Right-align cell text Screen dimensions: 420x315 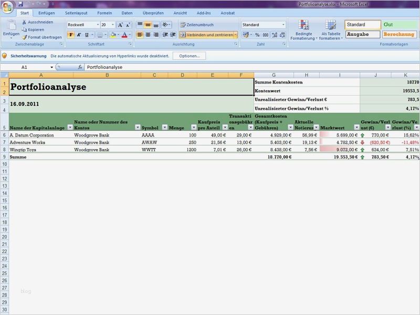pyautogui.click(x=156, y=35)
